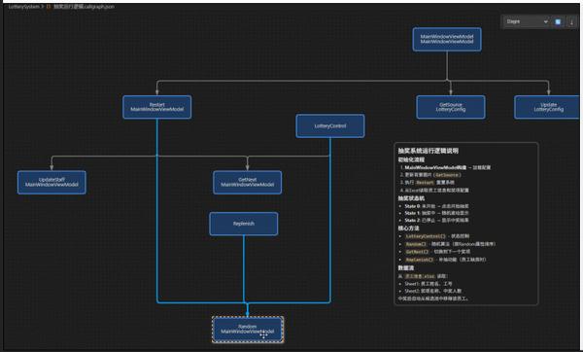The image size is (583, 352).
Task: Click the 抽奖状态机 section heading
Action: tap(411, 198)
